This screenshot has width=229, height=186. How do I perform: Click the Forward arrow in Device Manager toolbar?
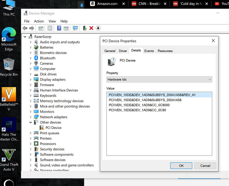pyautogui.click(x=32, y=28)
